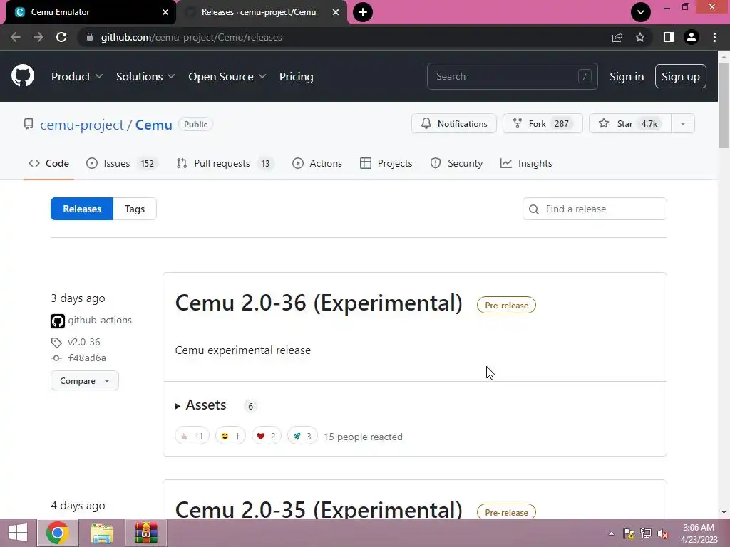
Task: Open the Pull requests tab
Action: [225, 163]
